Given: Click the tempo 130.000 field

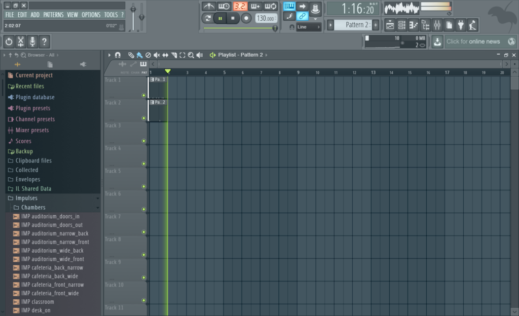Looking at the screenshot, I should point(266,19).
